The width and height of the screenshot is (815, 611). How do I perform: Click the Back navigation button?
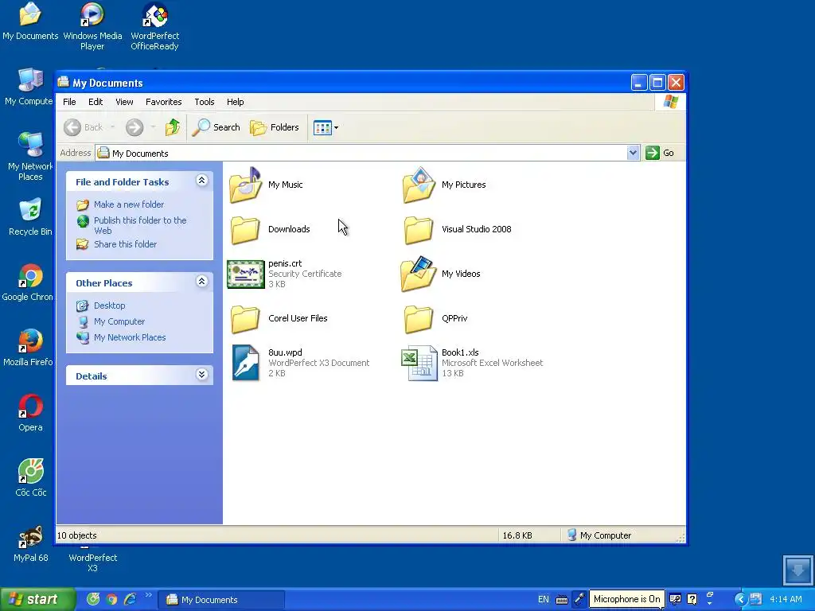point(83,127)
